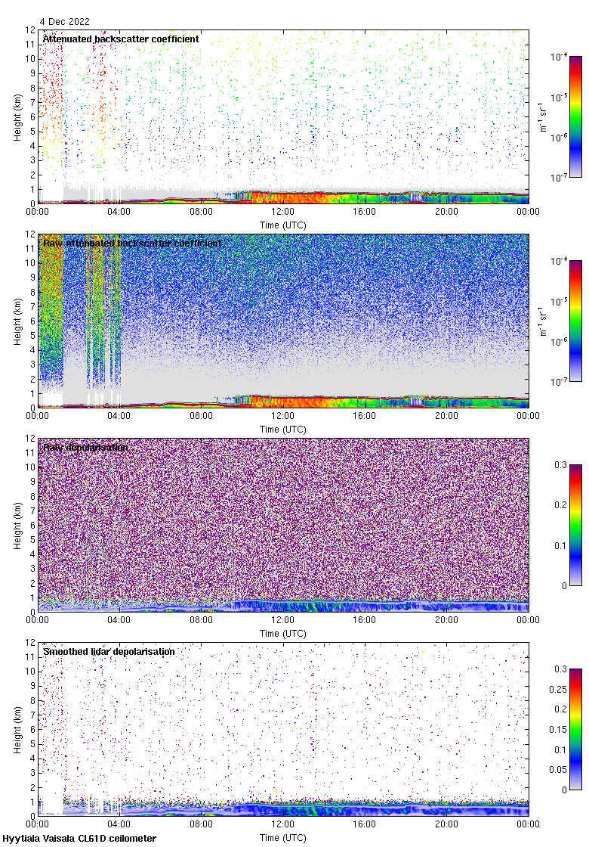The width and height of the screenshot is (589, 847).
Task: Click 'Time (UTC)' label under smoothed depolarisation panel
Action: tap(282, 837)
